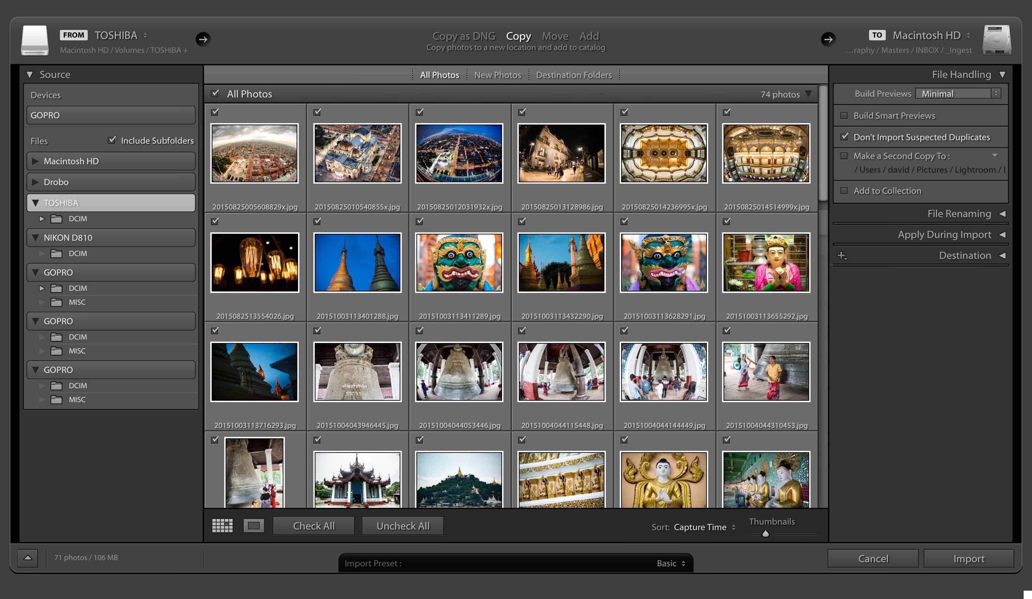This screenshot has width=1032, height=599.
Task: Open Import Preset Basic dropdown
Action: [671, 564]
